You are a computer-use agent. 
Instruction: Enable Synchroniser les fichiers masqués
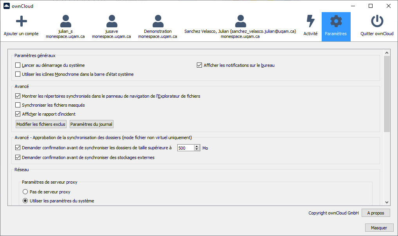18,105
